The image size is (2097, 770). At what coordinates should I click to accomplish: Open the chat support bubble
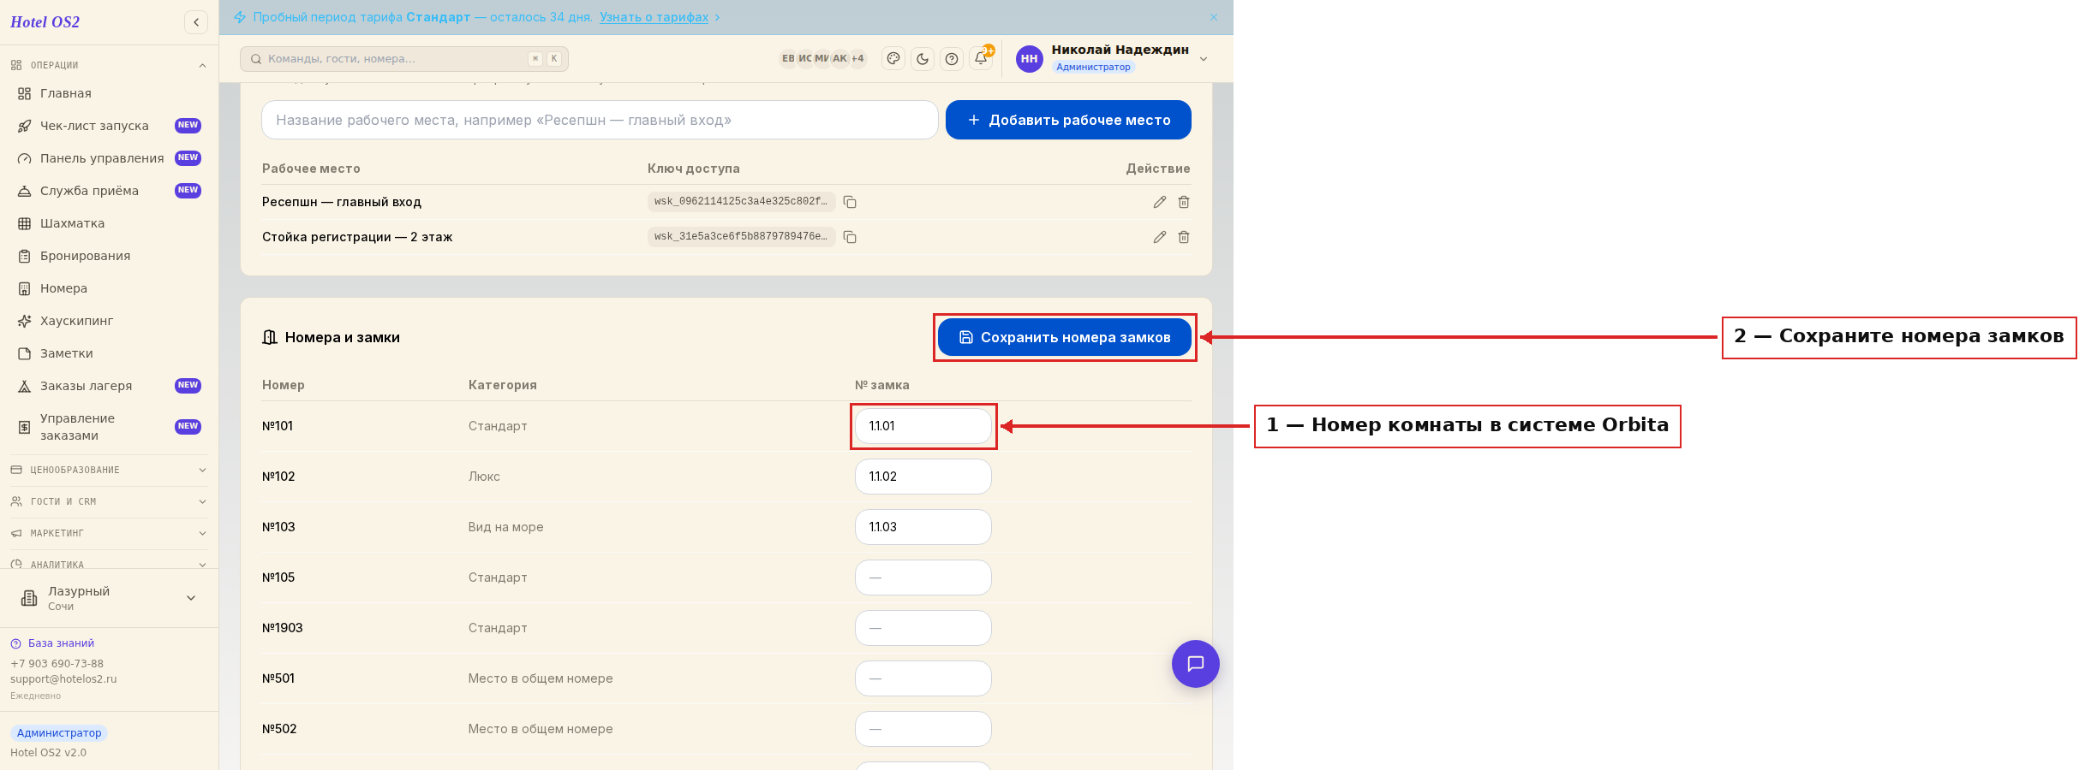(1196, 664)
